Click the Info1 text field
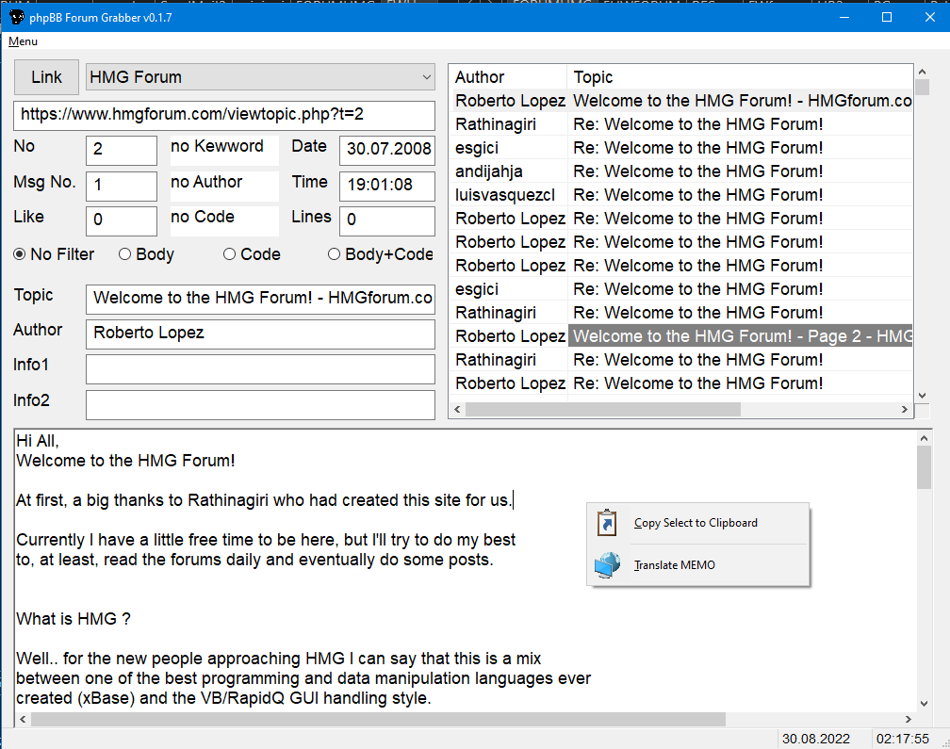Image resolution: width=950 pixels, height=749 pixels. pos(260,369)
